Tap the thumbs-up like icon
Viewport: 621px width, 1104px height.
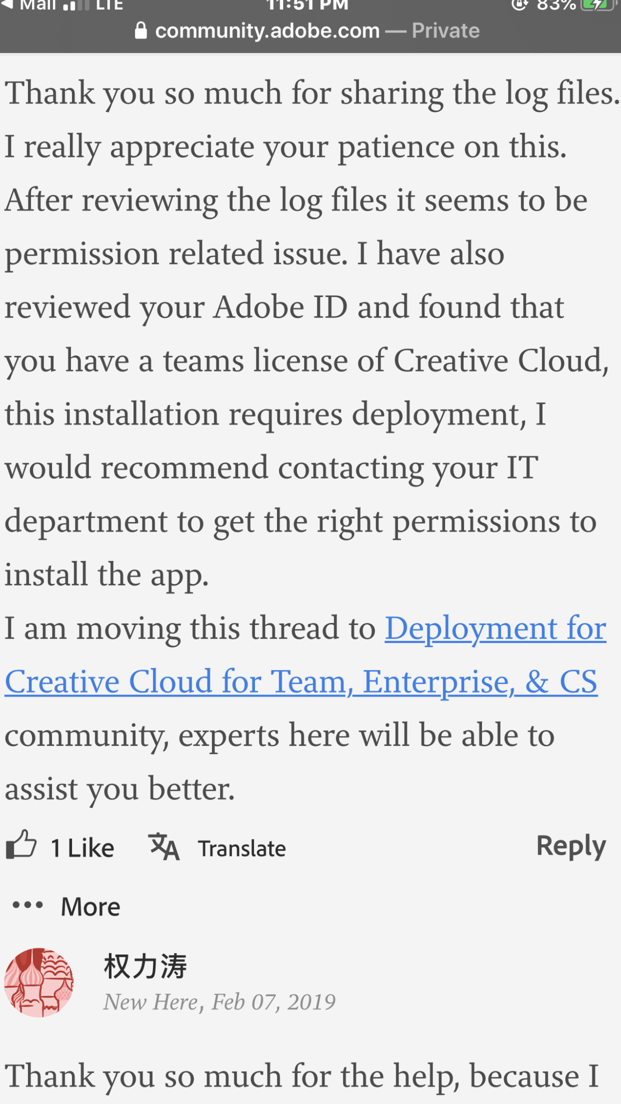(21, 845)
